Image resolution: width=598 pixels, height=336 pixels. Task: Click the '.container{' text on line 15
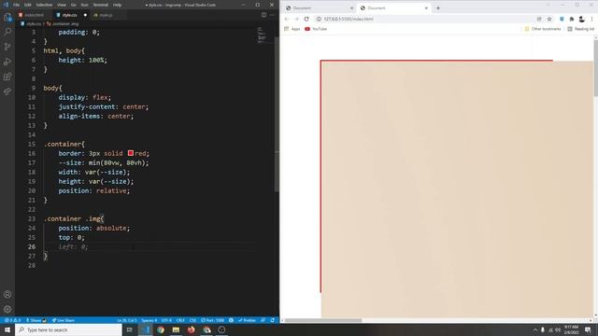(x=64, y=144)
